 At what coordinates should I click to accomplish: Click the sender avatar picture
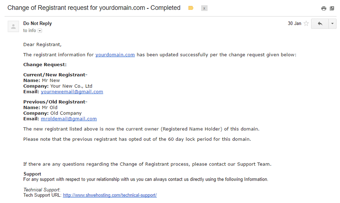point(13,26)
